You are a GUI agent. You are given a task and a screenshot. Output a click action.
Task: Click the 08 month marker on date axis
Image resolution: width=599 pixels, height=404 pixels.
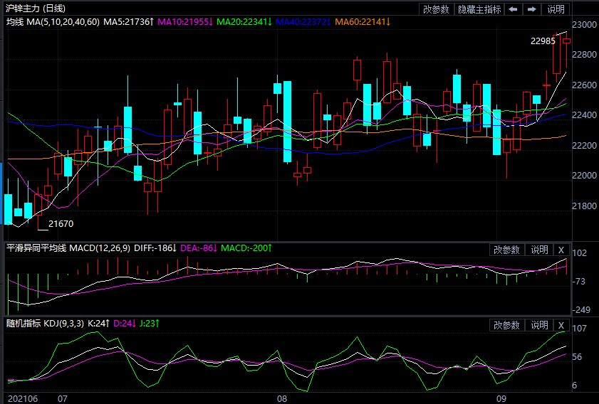281,398
